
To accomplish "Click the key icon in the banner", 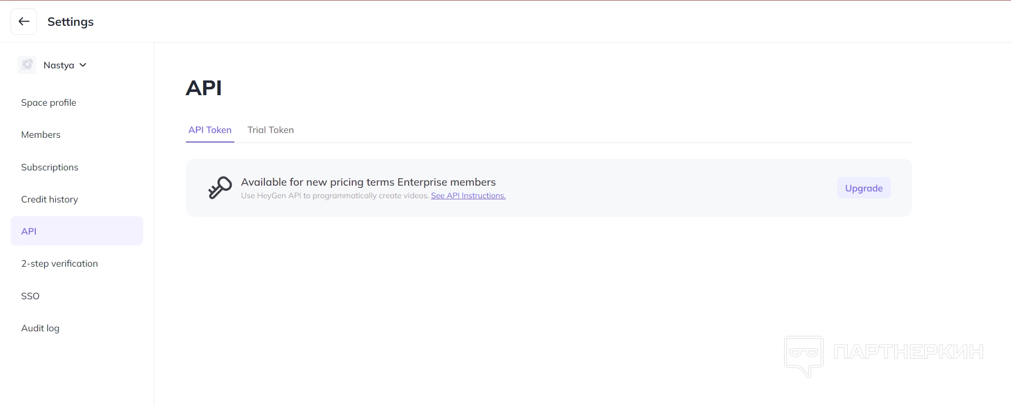I will click(220, 188).
